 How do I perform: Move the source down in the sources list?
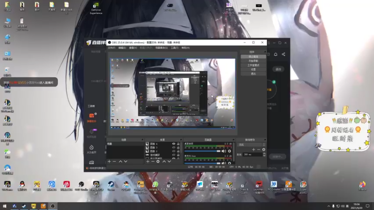[x=169, y=161]
